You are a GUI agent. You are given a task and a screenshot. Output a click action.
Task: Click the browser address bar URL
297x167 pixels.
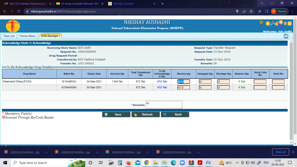tap(63, 11)
